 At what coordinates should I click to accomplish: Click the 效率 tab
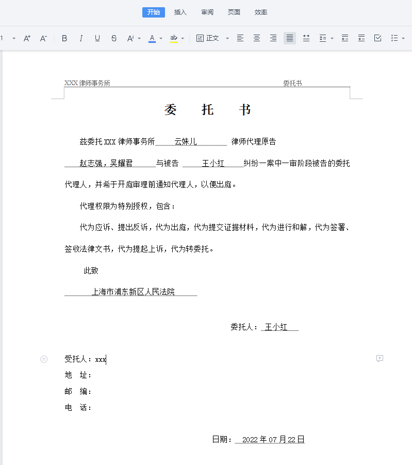[261, 12]
